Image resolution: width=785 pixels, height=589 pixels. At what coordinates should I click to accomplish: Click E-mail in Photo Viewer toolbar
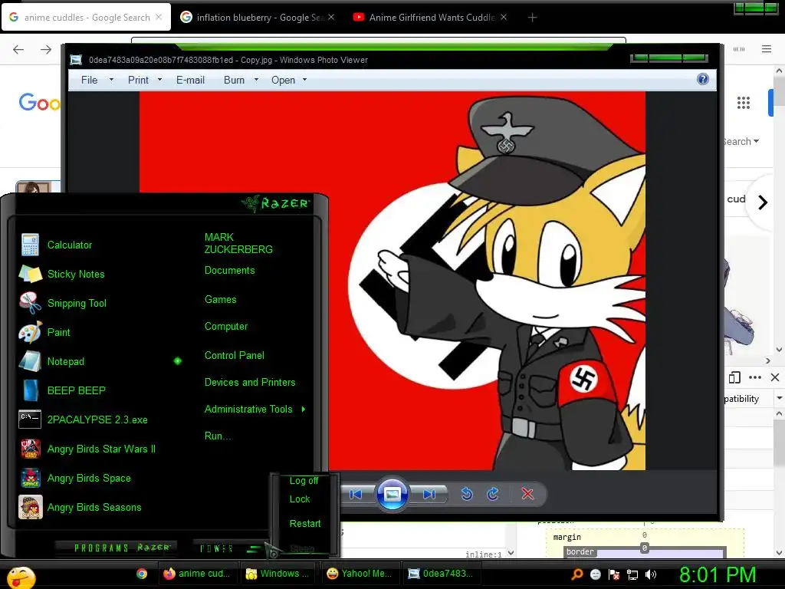coord(190,80)
